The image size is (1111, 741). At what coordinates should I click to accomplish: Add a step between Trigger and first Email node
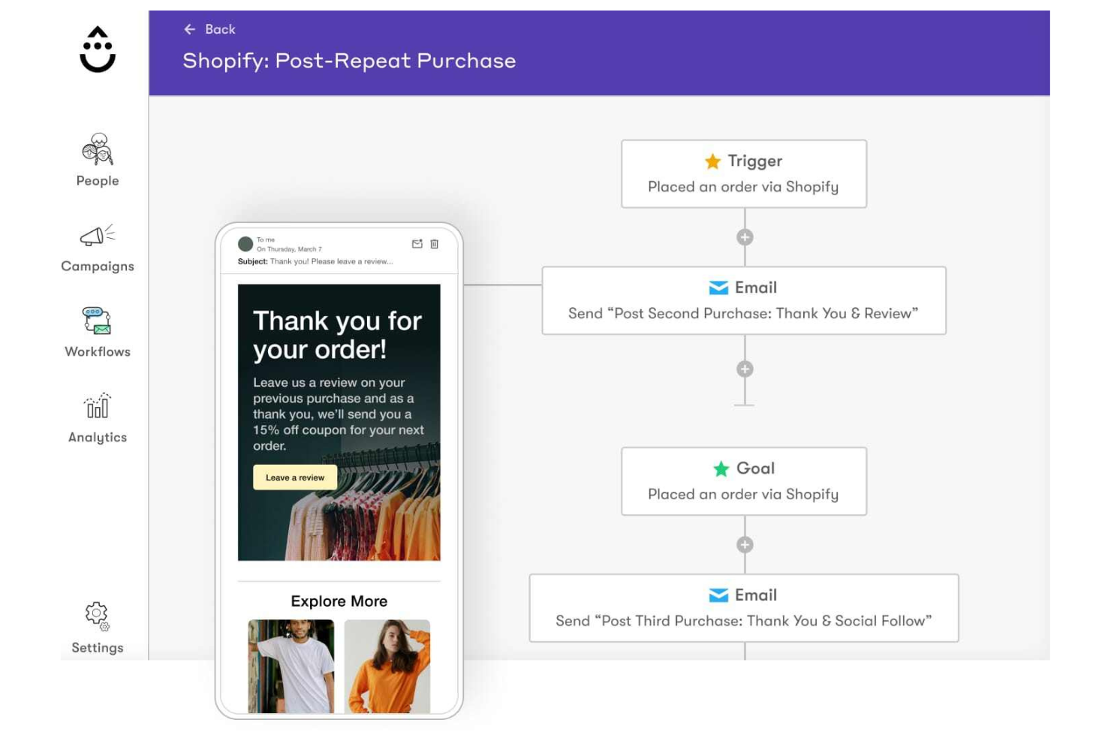(744, 237)
